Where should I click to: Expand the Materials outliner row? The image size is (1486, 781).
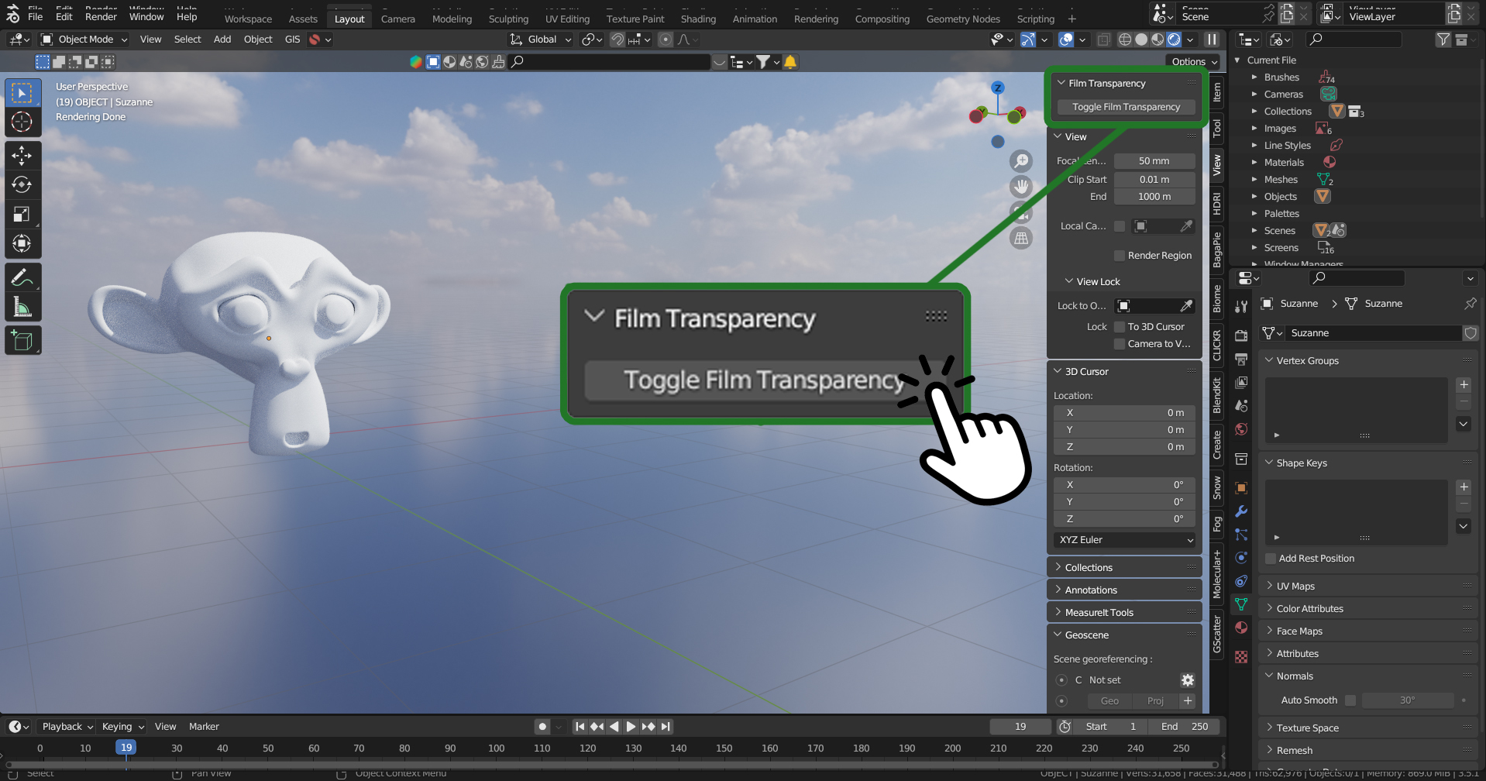1254,163
